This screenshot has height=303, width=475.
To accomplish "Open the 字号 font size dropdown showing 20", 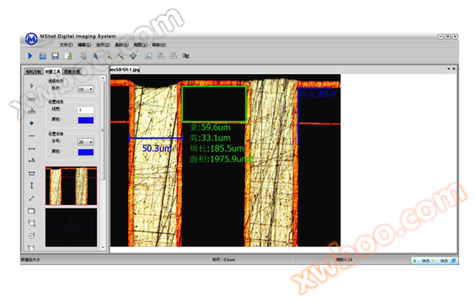I will point(86,142).
